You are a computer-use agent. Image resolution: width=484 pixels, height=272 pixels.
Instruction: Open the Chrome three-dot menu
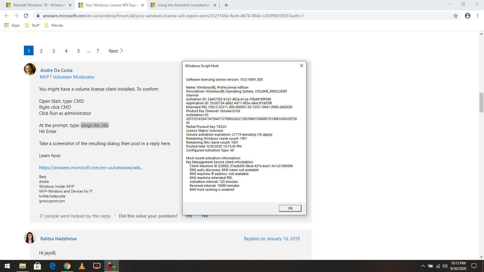coord(477,16)
